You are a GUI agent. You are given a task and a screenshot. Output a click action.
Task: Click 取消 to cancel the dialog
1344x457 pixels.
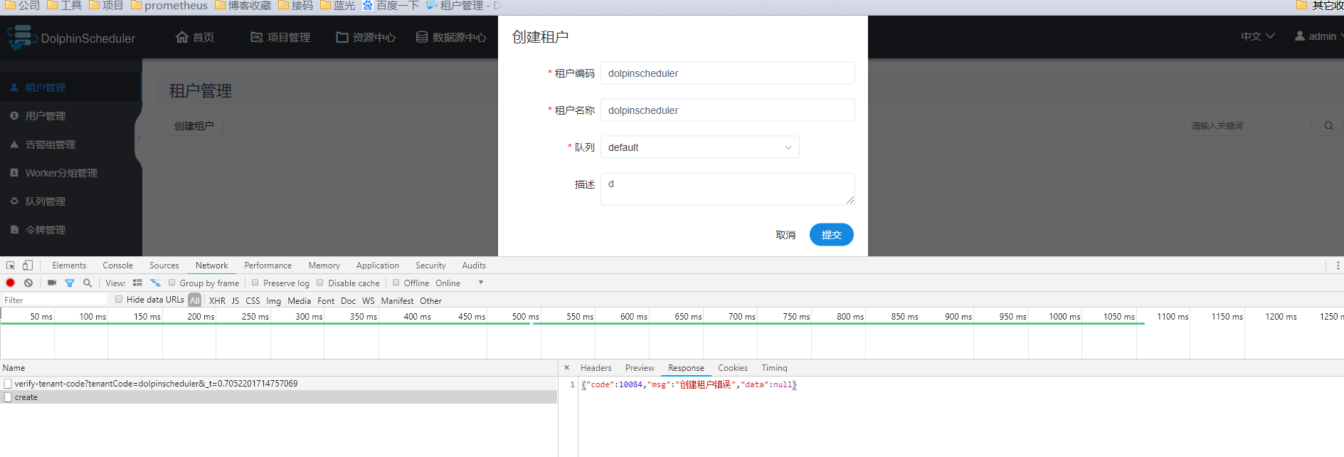785,235
